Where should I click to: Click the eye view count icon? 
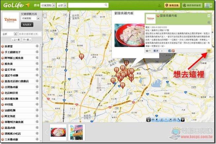tap(147, 51)
